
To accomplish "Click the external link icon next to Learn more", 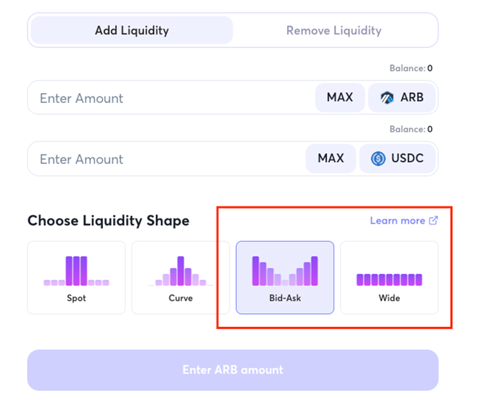I will 433,220.
